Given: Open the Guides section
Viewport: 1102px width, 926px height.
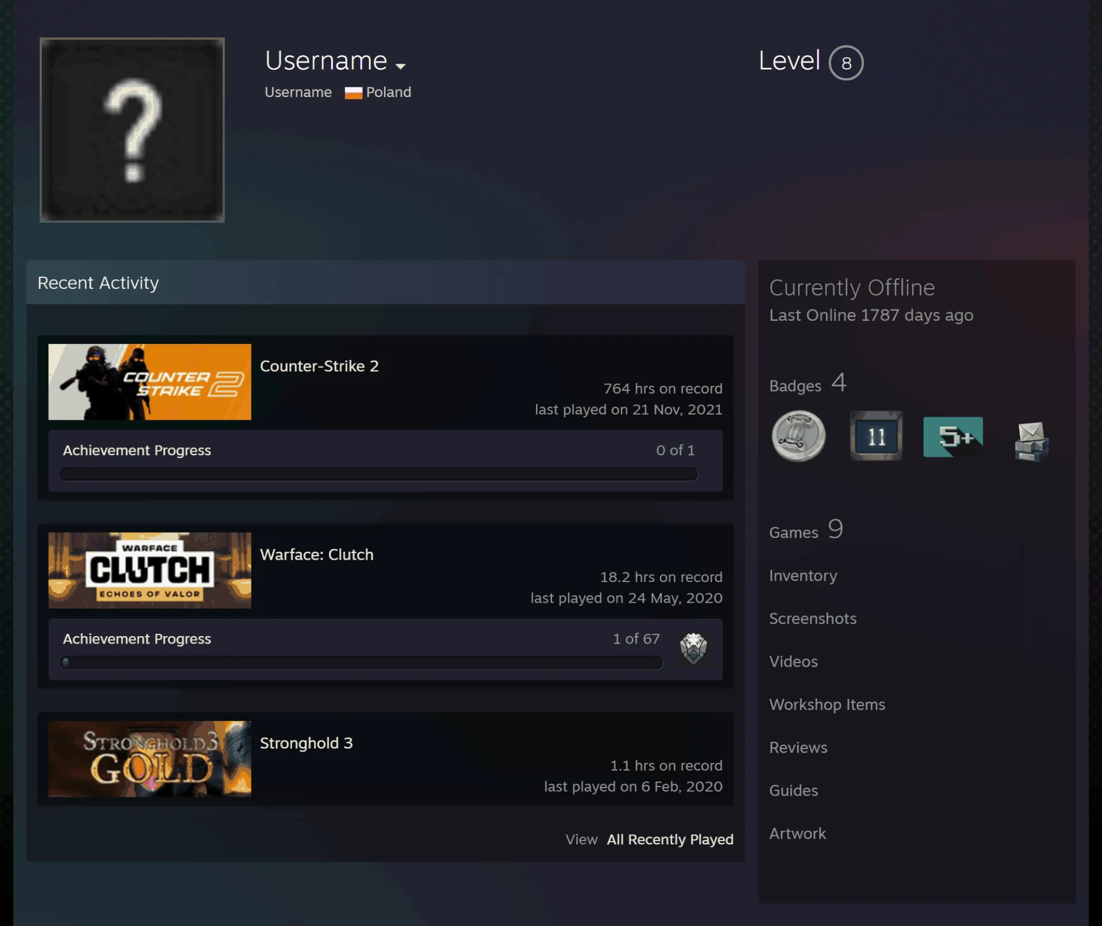Looking at the screenshot, I should click(x=793, y=791).
